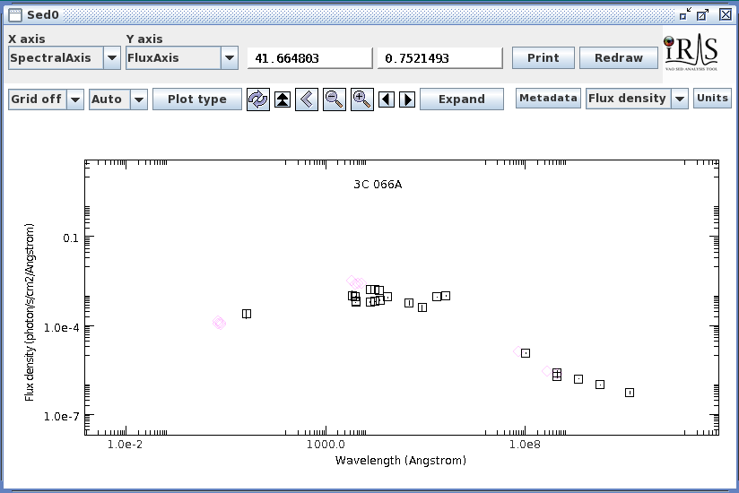Click the SpectralAxis combo box field
This screenshot has width=739, height=493.
click(x=57, y=58)
